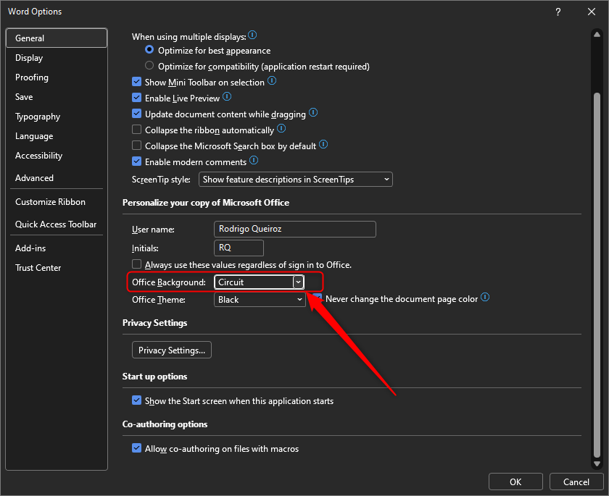609x496 pixels.
Task: Open the Help question mark button
Action: pos(558,12)
